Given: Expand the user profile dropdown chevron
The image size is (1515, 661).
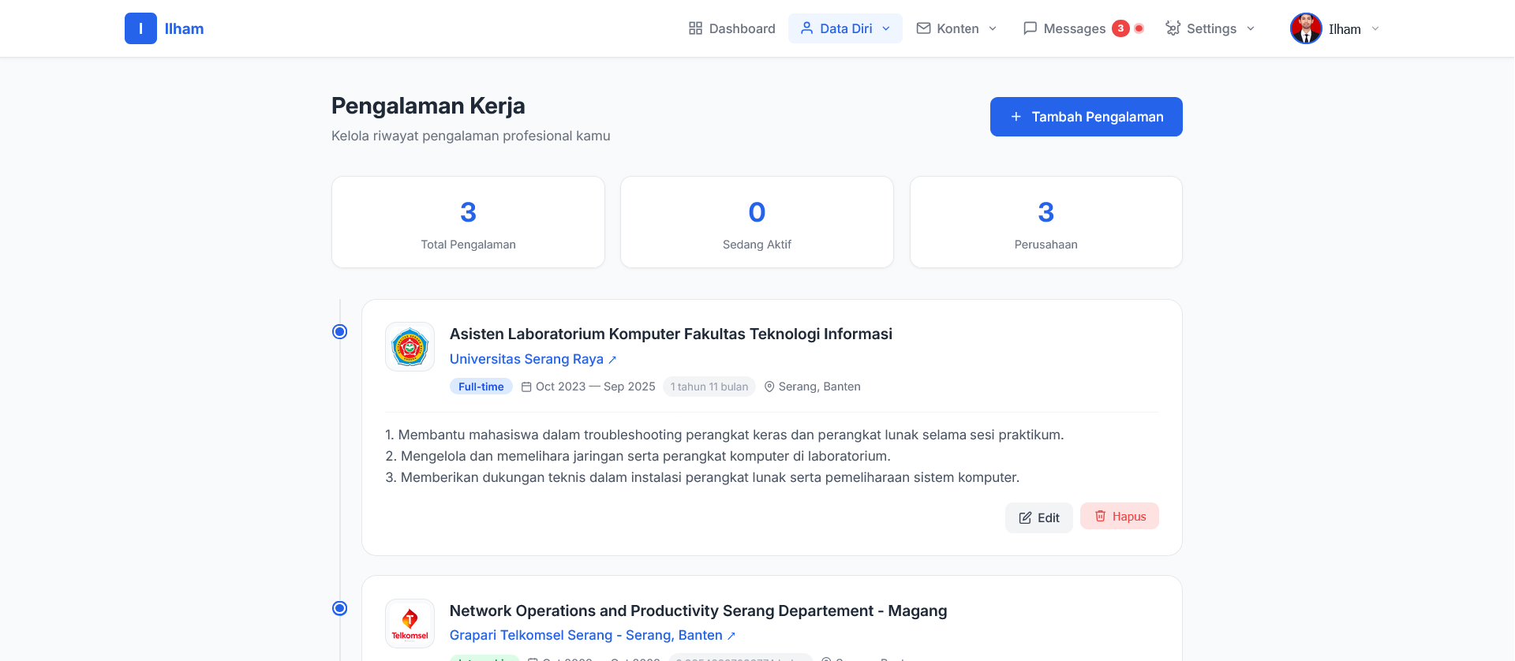Looking at the screenshot, I should [x=1375, y=28].
